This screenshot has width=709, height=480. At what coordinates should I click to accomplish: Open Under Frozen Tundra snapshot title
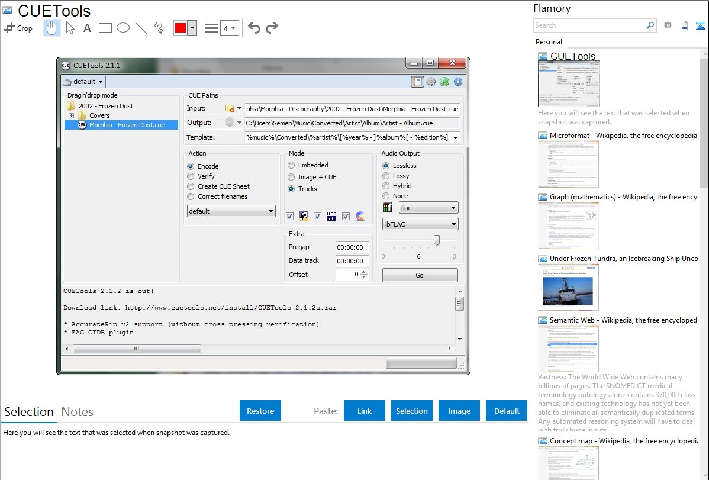624,258
